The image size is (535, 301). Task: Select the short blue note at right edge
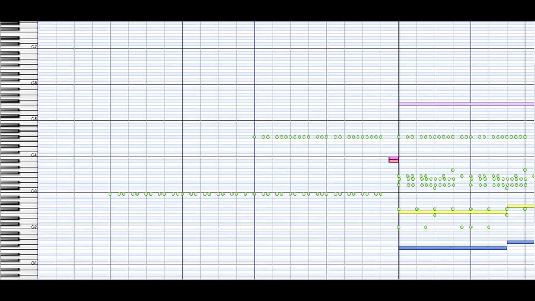(x=521, y=242)
